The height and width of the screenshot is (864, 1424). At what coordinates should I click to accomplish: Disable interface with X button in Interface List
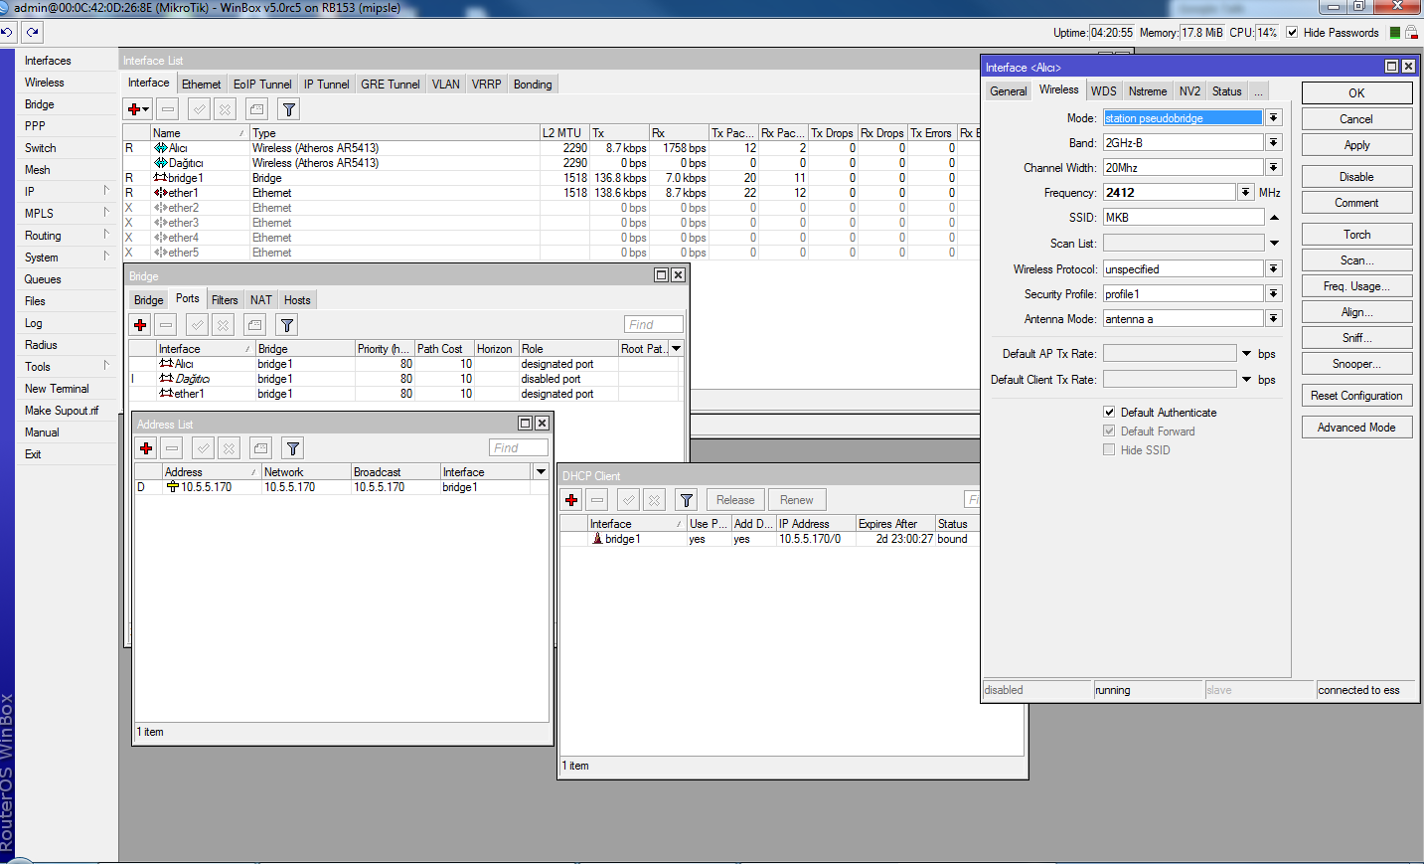pos(225,109)
